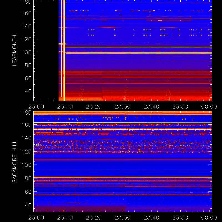Select the 100 tick label on Sagamore Hill plot

tap(26, 165)
